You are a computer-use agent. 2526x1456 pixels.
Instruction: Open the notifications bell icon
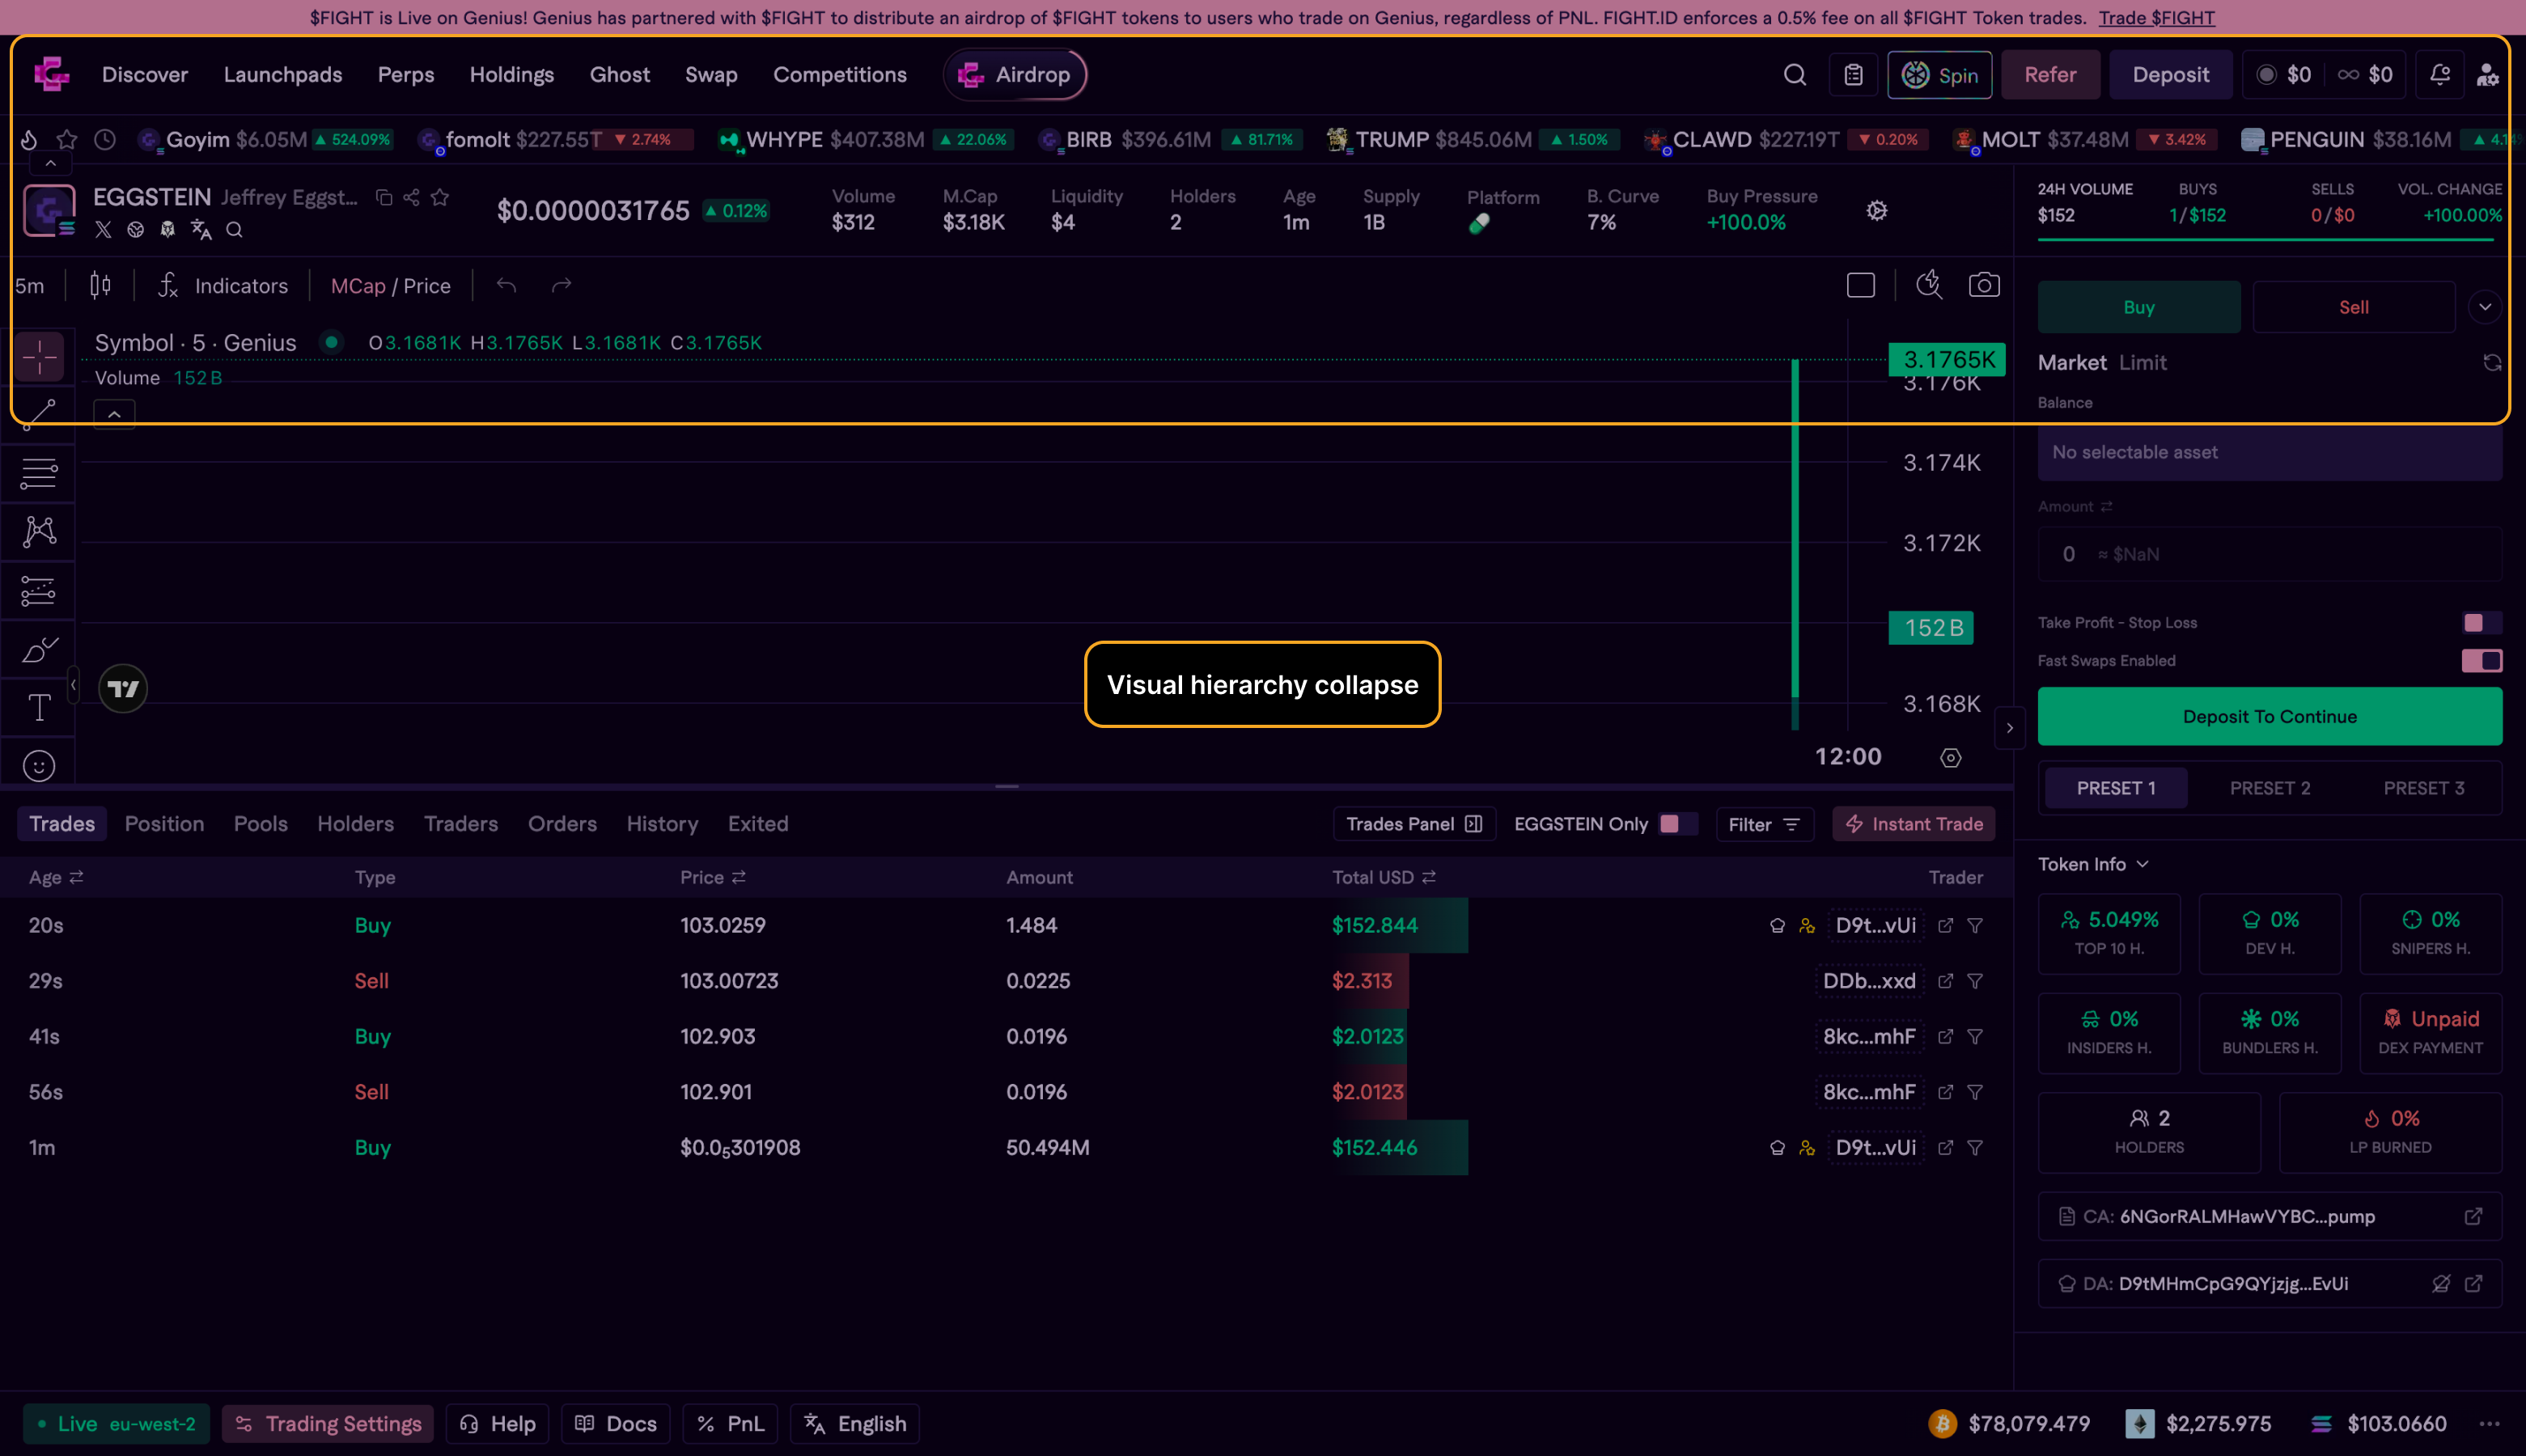(x=2440, y=75)
